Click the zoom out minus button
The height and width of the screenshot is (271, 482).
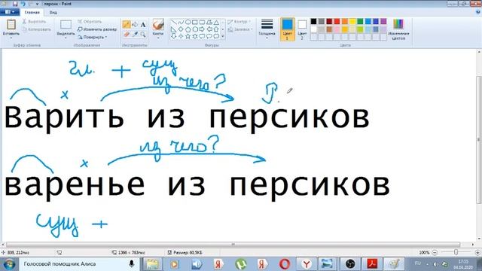435,252
